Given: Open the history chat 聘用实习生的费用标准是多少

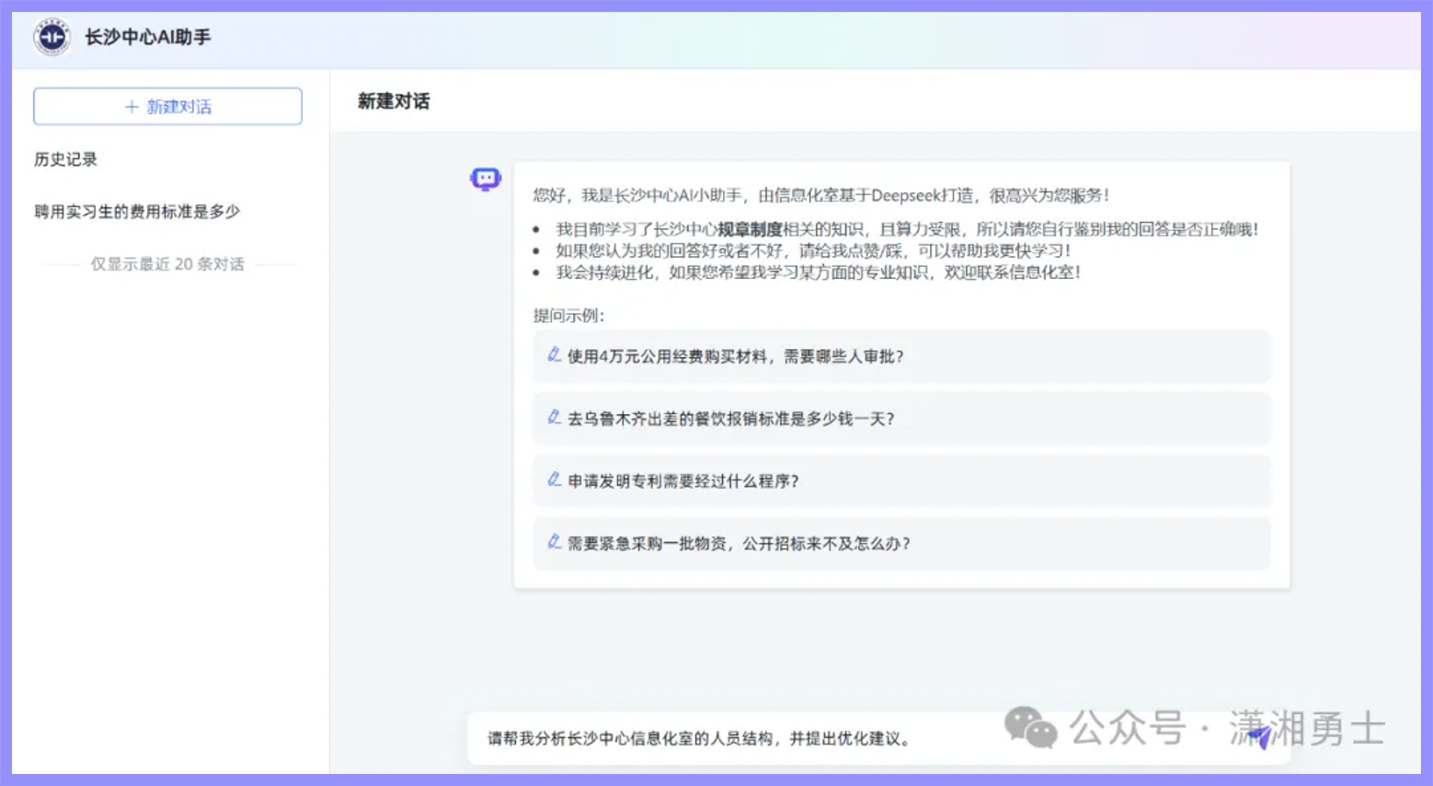Looking at the screenshot, I should click(x=135, y=211).
